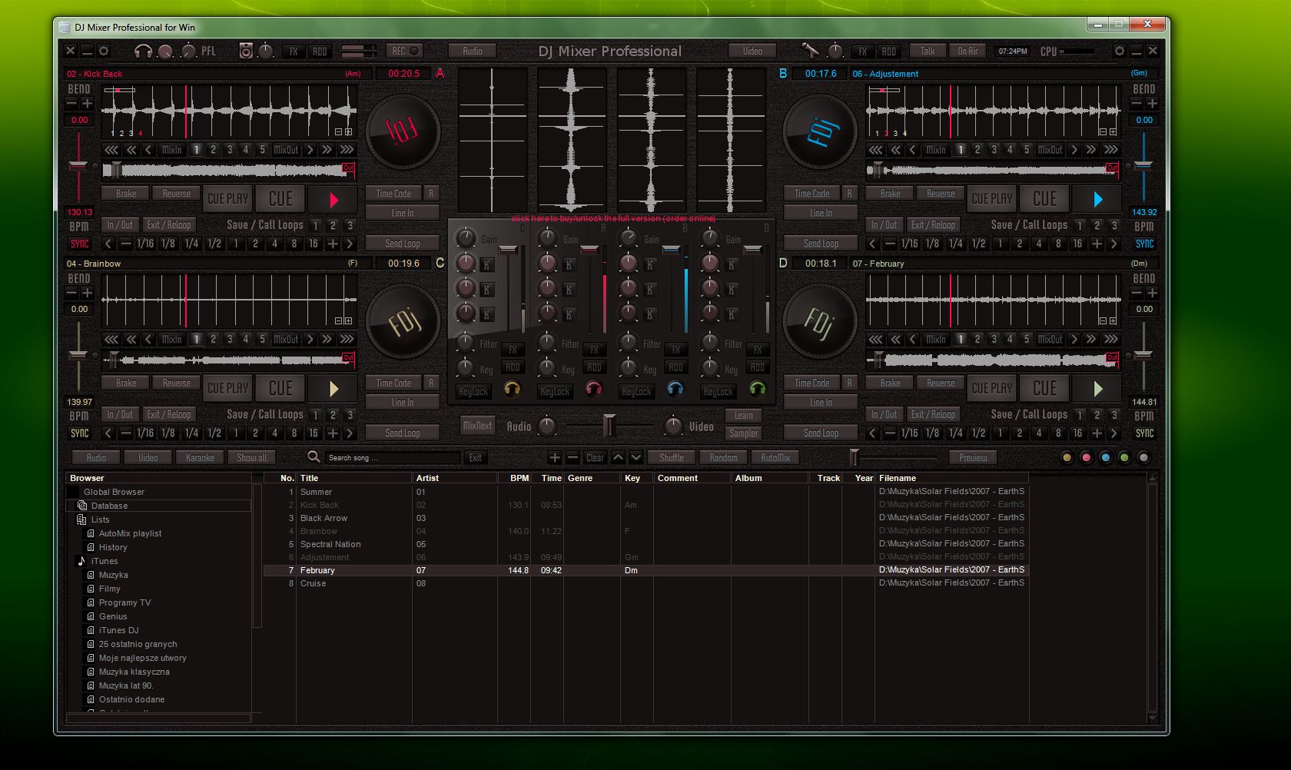Toggle SYNC on deck B
This screenshot has height=770, width=1291.
coord(1144,244)
